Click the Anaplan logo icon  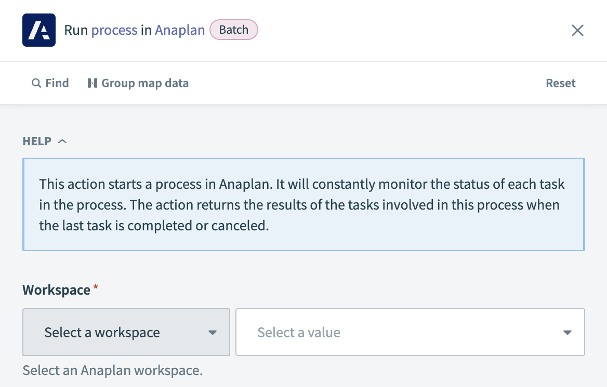coord(38,30)
